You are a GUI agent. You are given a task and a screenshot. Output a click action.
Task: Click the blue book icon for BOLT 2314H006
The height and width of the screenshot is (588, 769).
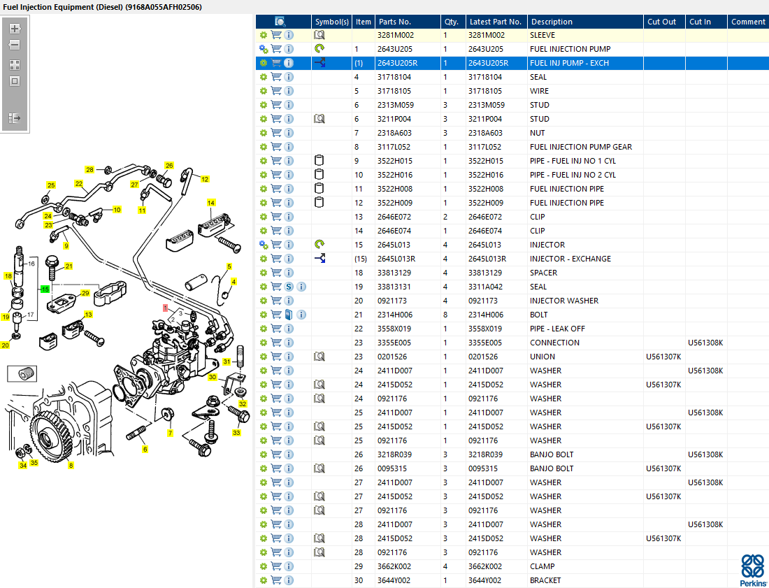(x=289, y=315)
